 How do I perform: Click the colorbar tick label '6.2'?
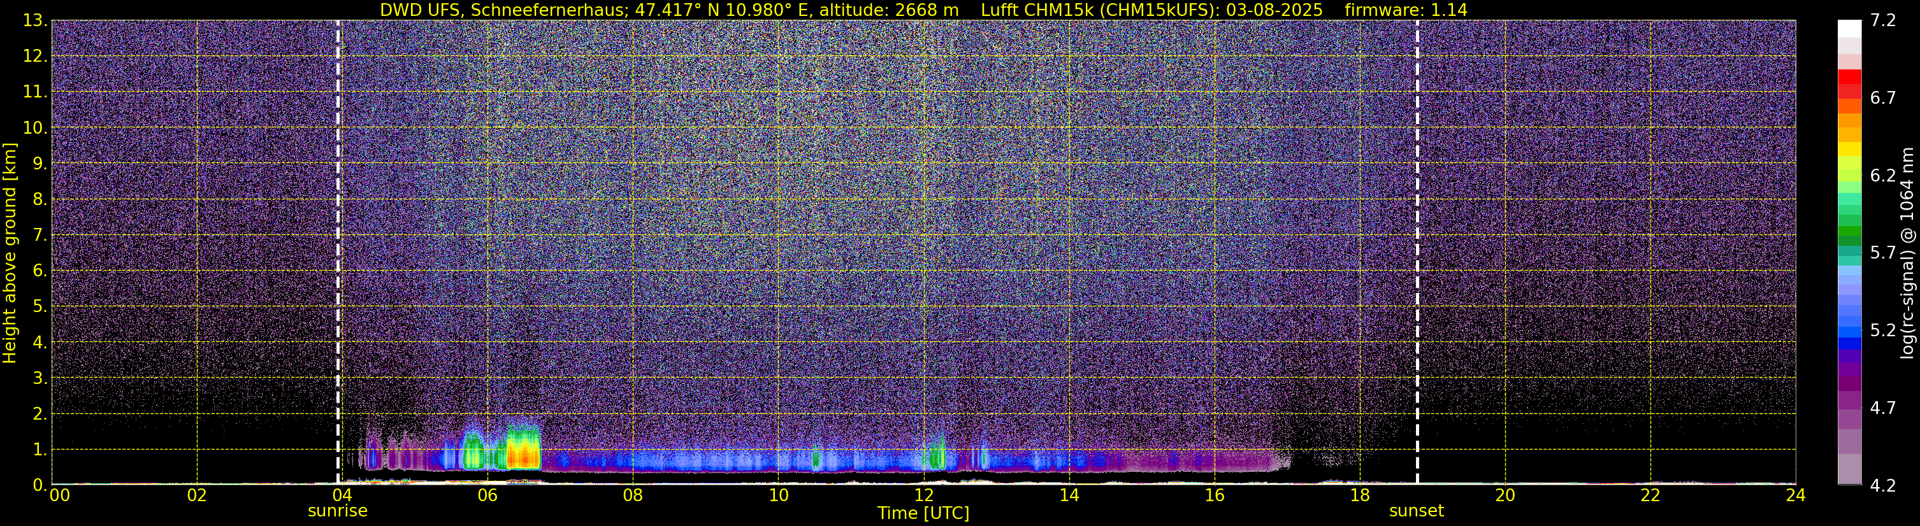click(x=1883, y=175)
